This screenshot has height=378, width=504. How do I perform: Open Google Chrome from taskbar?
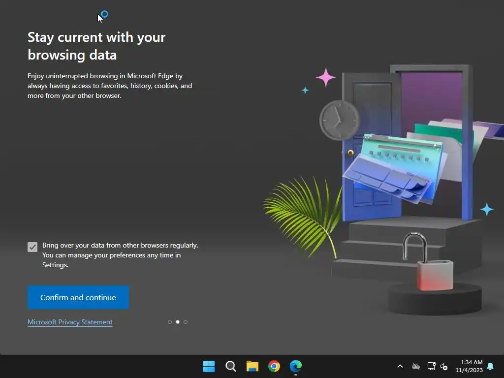click(x=274, y=366)
